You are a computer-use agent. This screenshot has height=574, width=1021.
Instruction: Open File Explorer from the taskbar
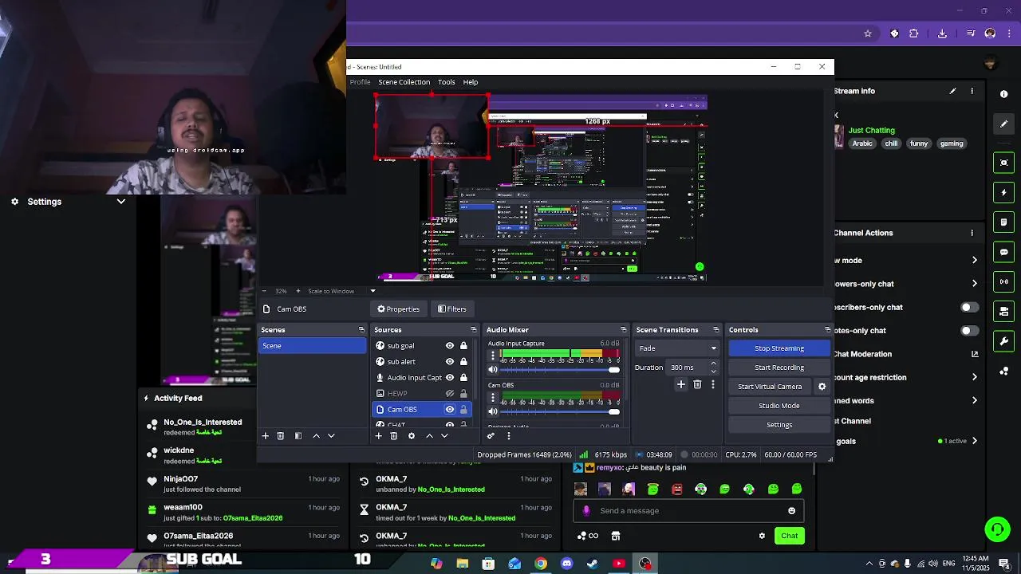(x=463, y=564)
